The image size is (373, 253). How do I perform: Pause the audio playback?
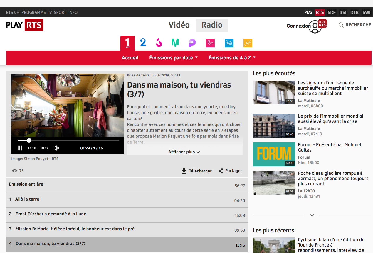[20, 148]
